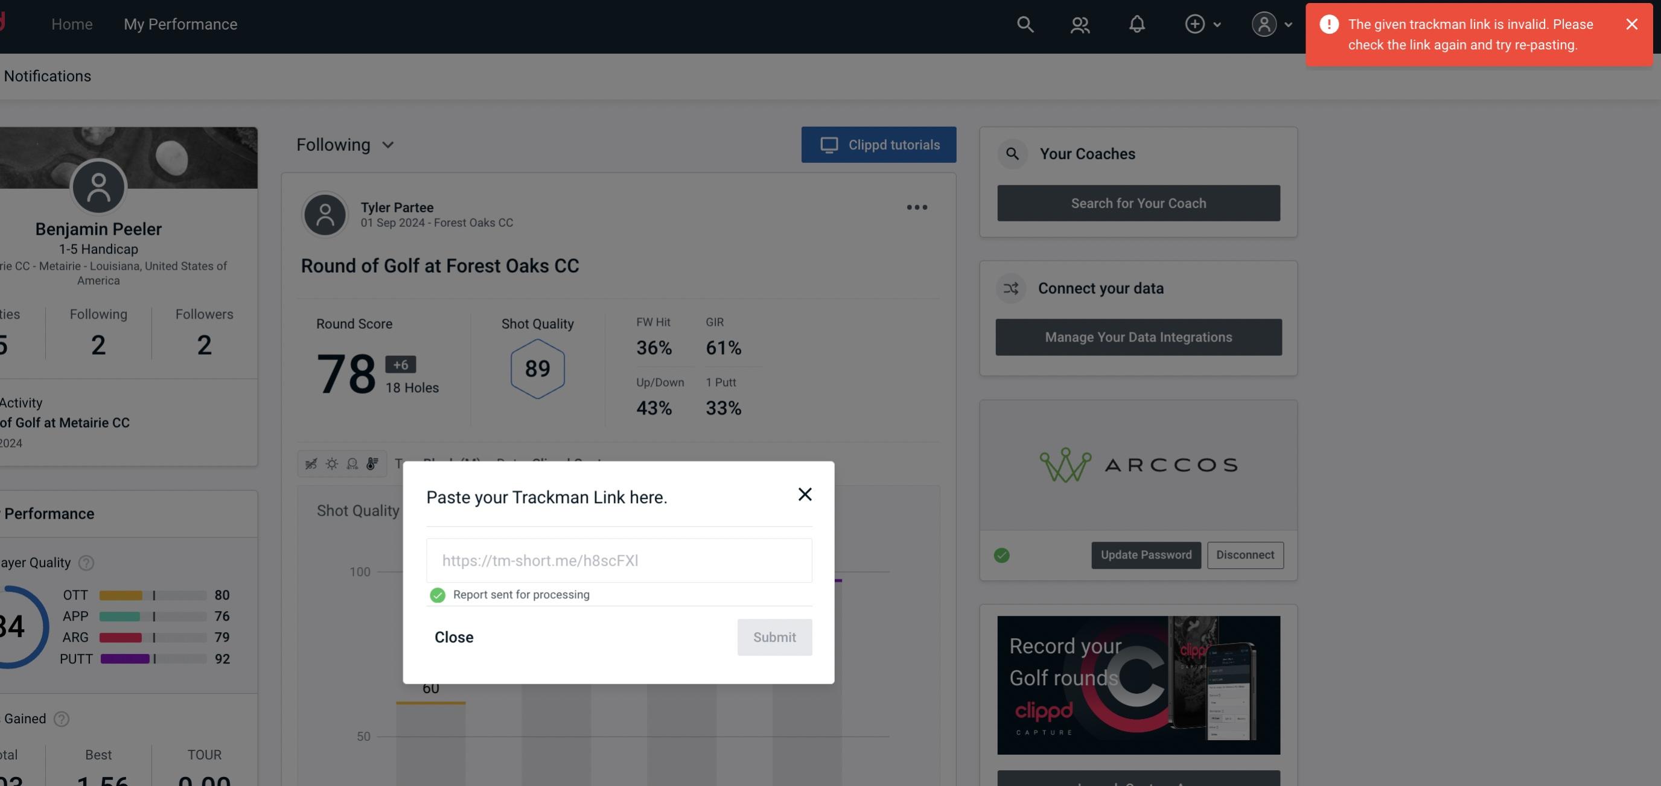Click the people/community icon
1661x786 pixels.
point(1080,24)
